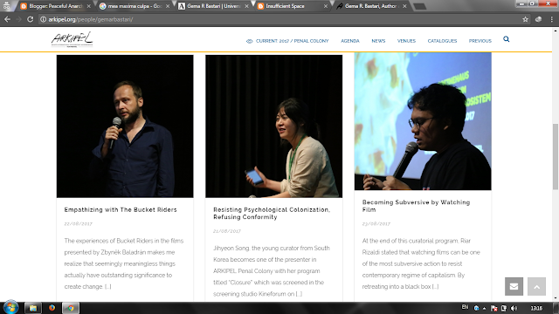Click the volume icon in system tray
Screen dimensions: 559x314
[x=514, y=308]
